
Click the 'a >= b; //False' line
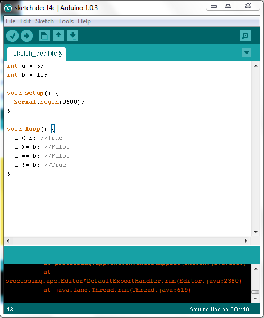point(42,147)
